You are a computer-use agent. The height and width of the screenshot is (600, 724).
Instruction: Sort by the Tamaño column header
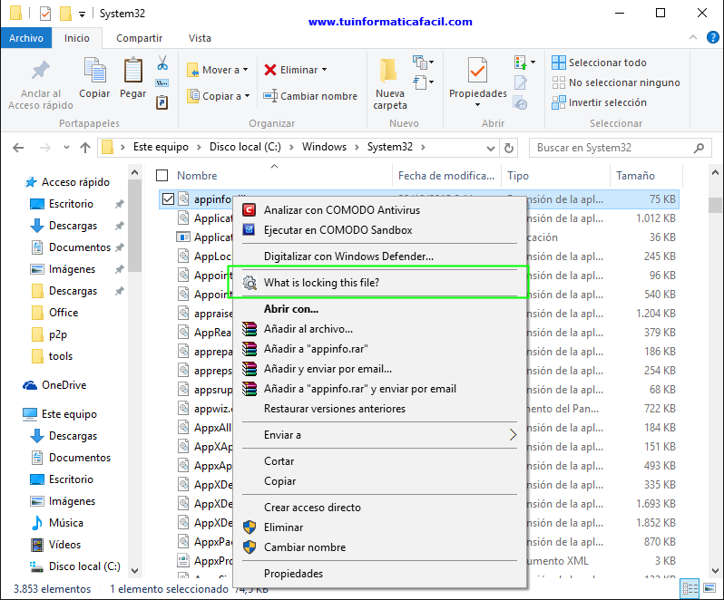click(646, 176)
